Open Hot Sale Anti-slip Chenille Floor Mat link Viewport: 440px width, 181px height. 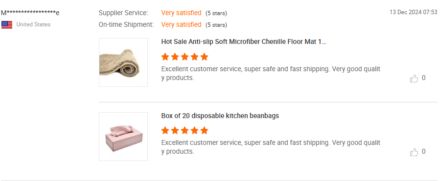click(x=244, y=41)
